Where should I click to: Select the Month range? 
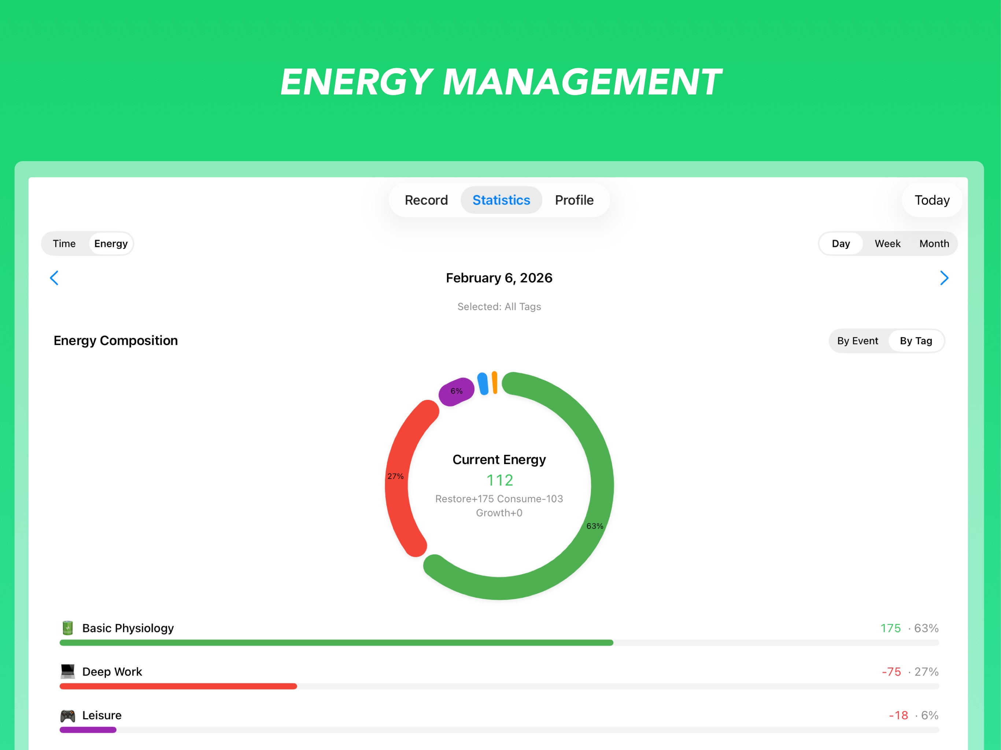pyautogui.click(x=934, y=244)
